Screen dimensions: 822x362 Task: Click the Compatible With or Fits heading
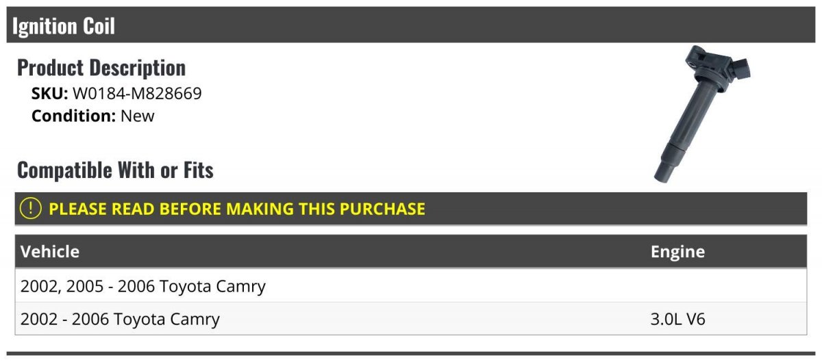115,170
